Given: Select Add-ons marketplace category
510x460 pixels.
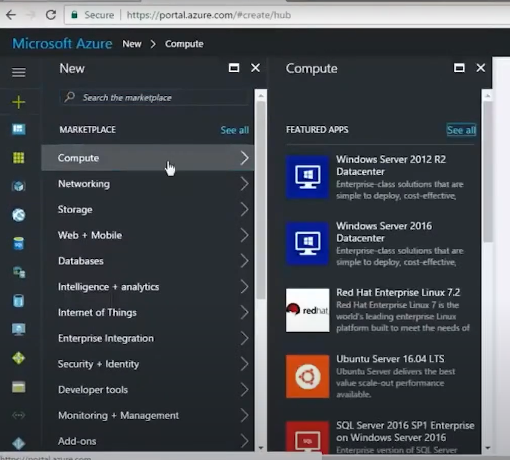Looking at the screenshot, I should [148, 441].
